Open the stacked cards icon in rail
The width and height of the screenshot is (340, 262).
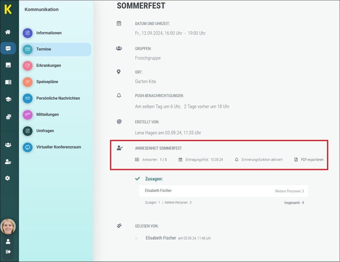pyautogui.click(x=8, y=117)
